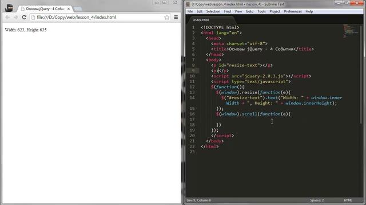The height and width of the screenshot is (205, 366).
Task: Close the Основы jQuery browser tab
Action: (x=69, y=9)
